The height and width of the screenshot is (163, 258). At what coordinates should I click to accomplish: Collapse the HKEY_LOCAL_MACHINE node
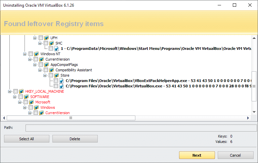click(9, 91)
